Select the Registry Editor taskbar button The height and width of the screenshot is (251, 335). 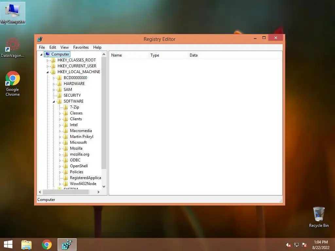(67, 244)
